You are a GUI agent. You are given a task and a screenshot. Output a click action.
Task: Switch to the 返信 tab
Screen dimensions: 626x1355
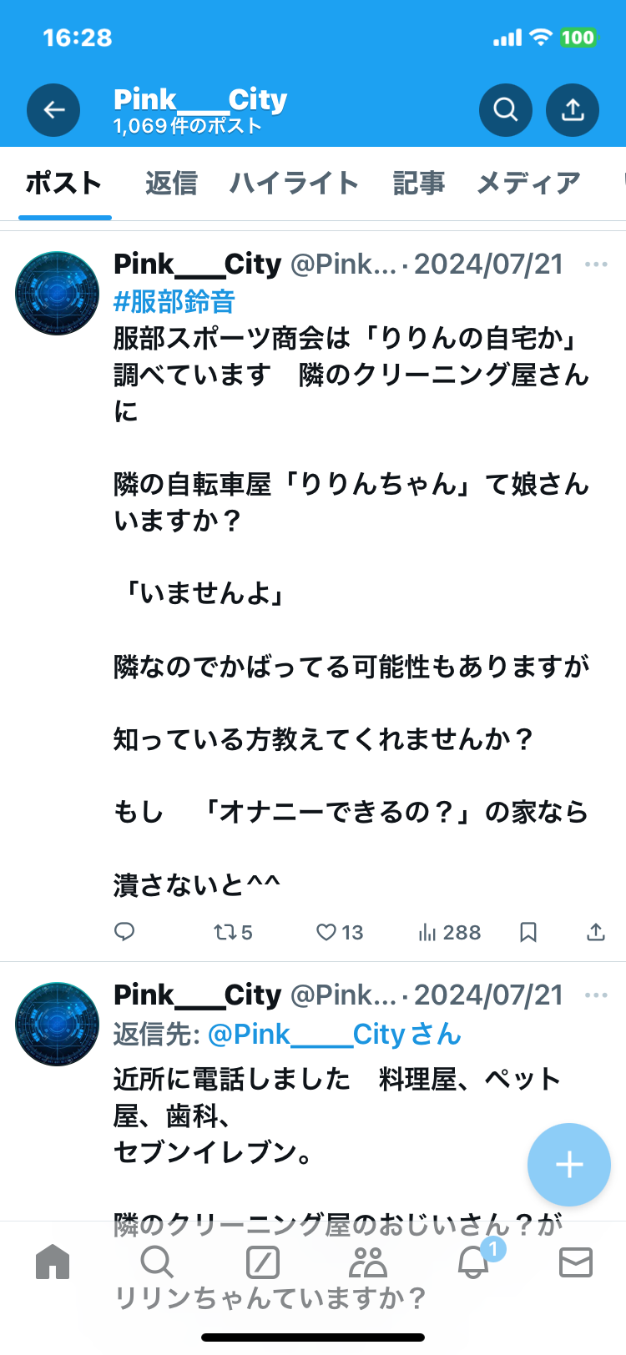coord(171,183)
